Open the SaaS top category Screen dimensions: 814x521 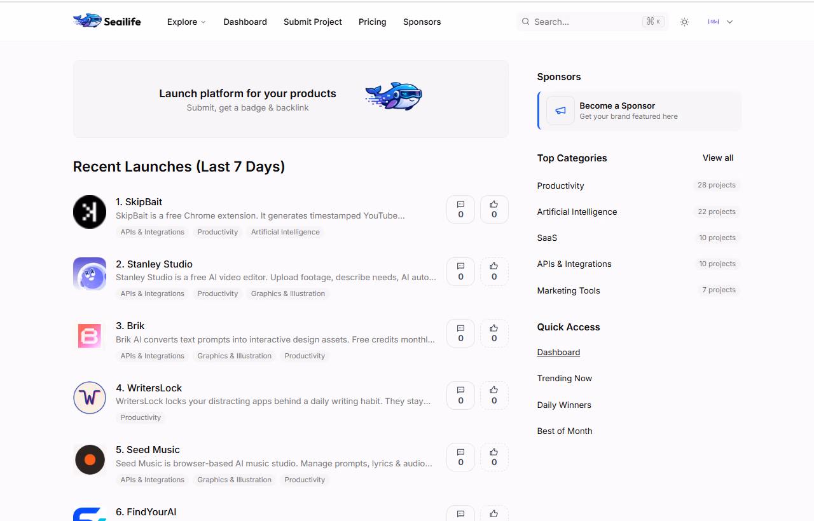click(x=547, y=238)
